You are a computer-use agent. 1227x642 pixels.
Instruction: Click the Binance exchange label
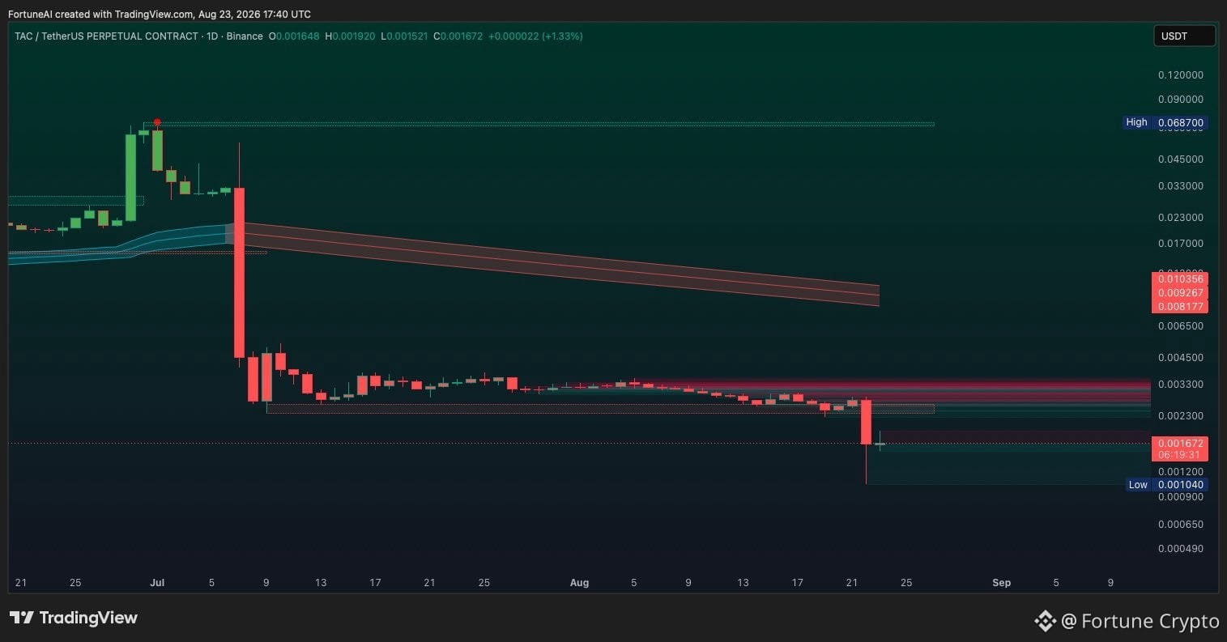(245, 36)
